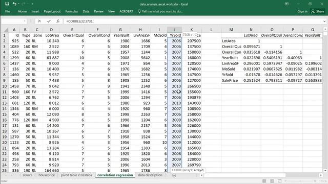This screenshot has width=328, height=184.
Task: Click correlation value -0.40063
Action: [293, 58]
